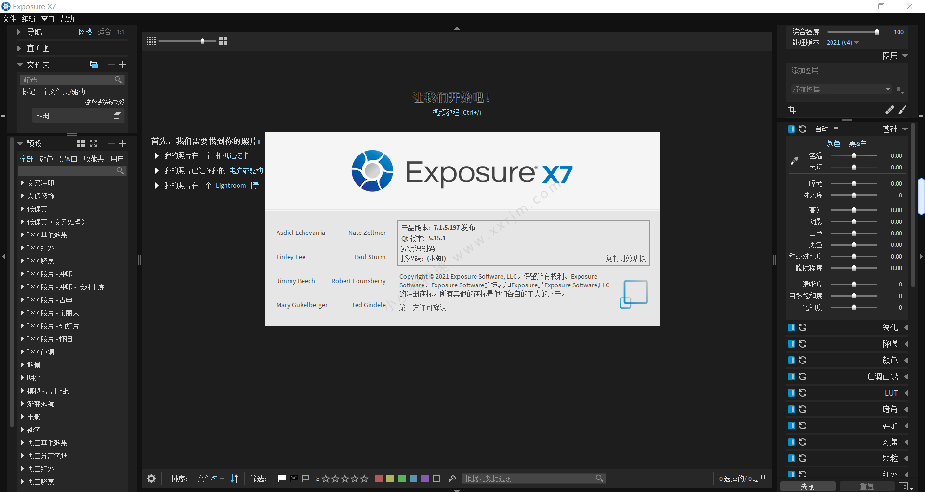Switch presets to 黑&白 tab
The width and height of the screenshot is (925, 492).
click(68, 159)
